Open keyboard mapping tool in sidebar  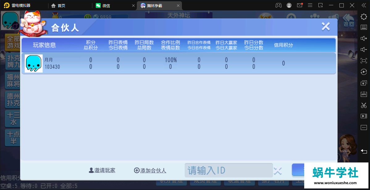tap(364, 27)
